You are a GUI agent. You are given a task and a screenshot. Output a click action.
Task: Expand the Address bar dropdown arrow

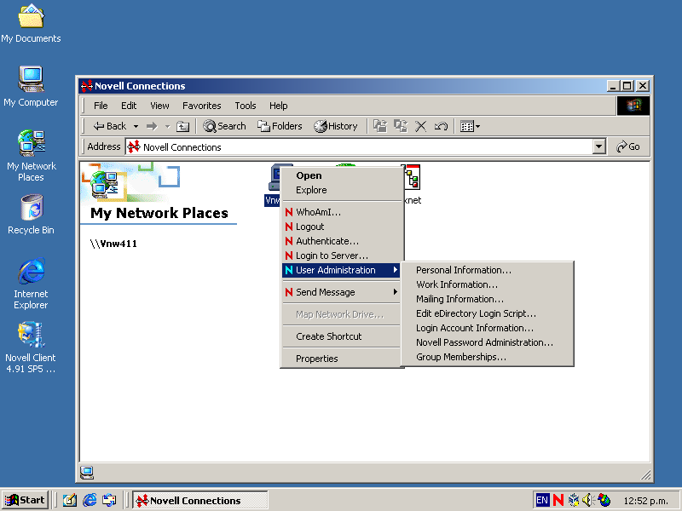(x=599, y=146)
